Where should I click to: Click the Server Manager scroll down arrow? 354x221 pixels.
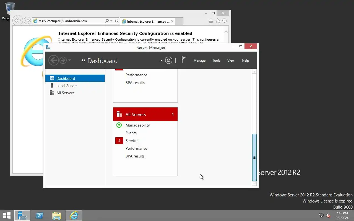pos(254,183)
